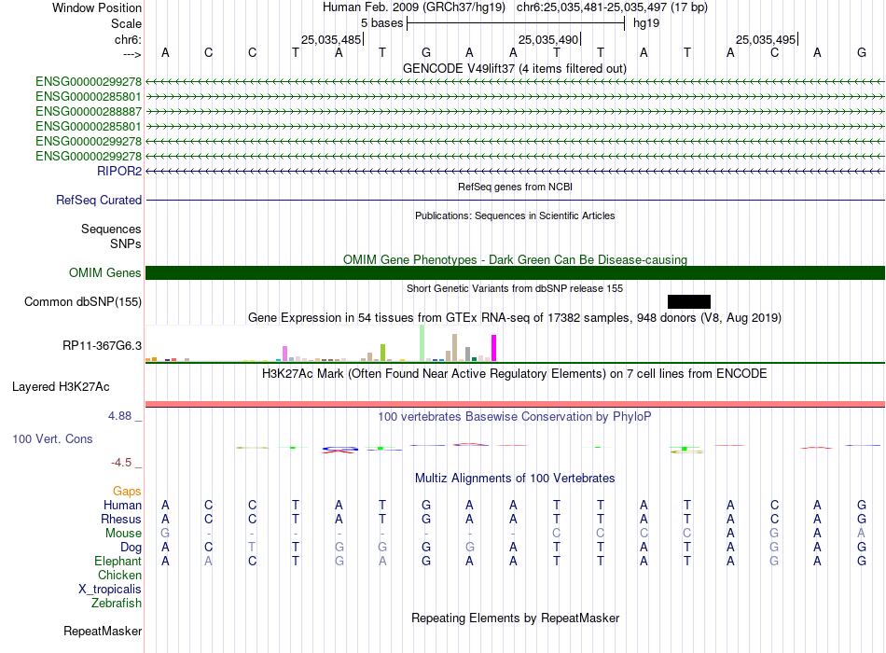Screen dimensions: 886x653
Task: Select the Rhesus alignment row label
Action: (121, 519)
